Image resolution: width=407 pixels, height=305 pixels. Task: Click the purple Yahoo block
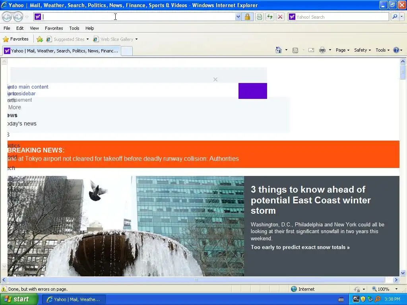coord(252,91)
